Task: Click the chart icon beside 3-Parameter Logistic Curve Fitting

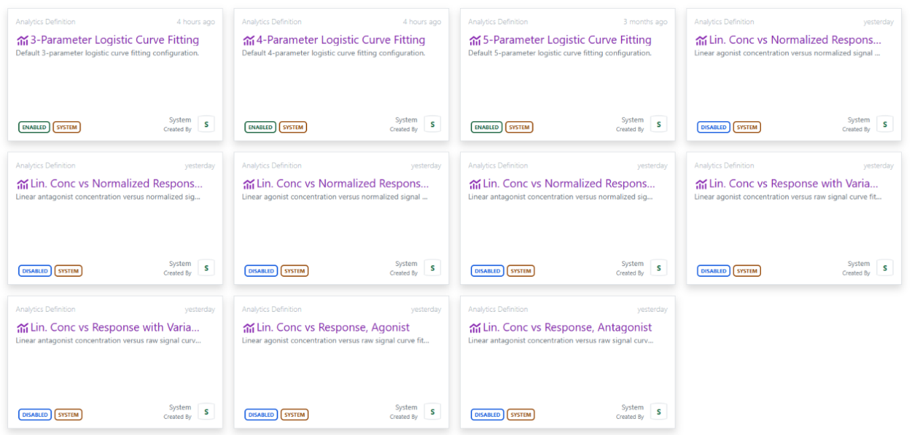Action: coord(22,41)
